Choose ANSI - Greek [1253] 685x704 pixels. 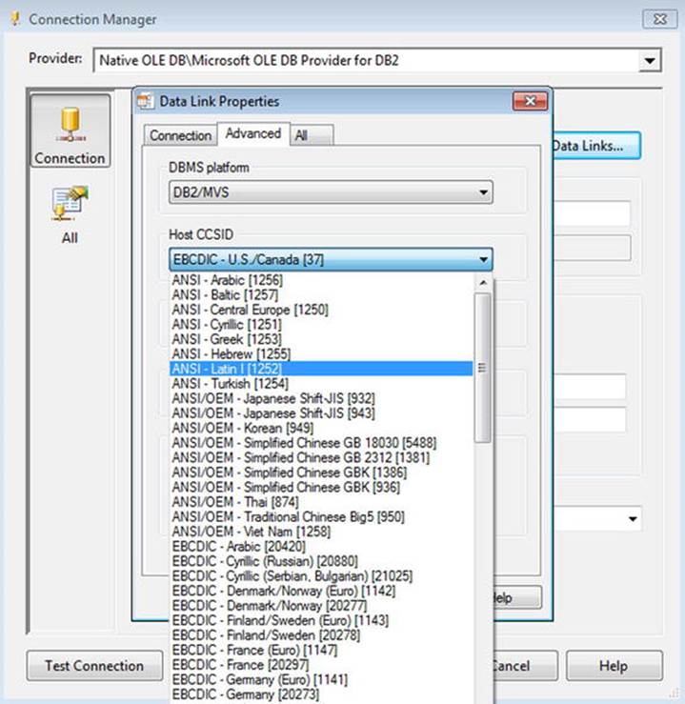321,339
